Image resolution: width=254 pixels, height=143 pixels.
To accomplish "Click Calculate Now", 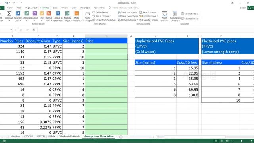I will click(x=190, y=14).
